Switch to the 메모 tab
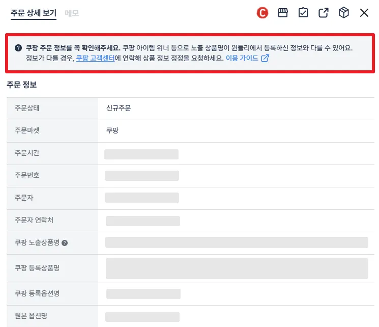Screen dimensions: 379x327 tap(72, 13)
